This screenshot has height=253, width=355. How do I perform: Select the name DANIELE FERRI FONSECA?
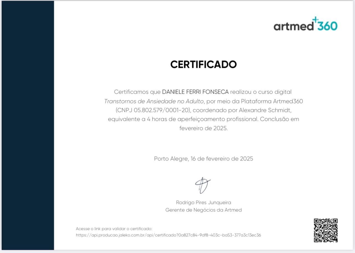click(195, 92)
